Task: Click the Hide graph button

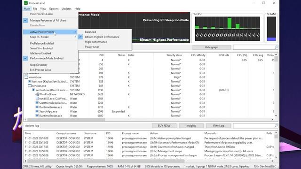Action: pos(212,47)
